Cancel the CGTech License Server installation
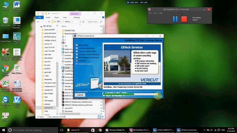The image size is (237, 133). [x=80, y=95]
